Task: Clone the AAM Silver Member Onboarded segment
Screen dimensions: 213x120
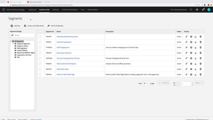Action: coord(196,36)
